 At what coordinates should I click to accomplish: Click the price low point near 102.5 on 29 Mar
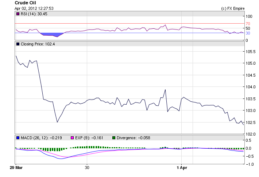click(x=57, y=122)
